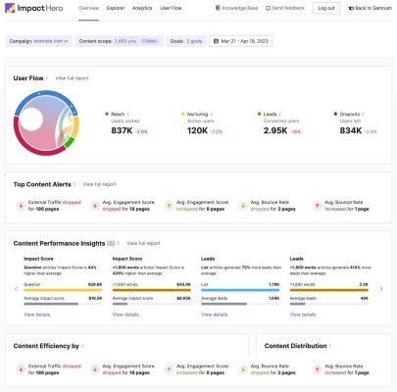Open the User Flow tab
Image resolution: width=397 pixels, height=392 pixels.
[171, 8]
